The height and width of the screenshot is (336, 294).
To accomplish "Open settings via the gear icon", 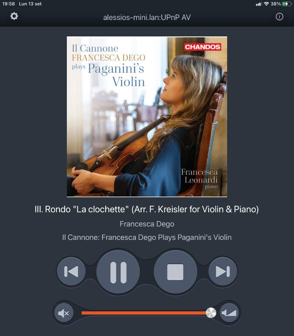I will (x=14, y=16).
